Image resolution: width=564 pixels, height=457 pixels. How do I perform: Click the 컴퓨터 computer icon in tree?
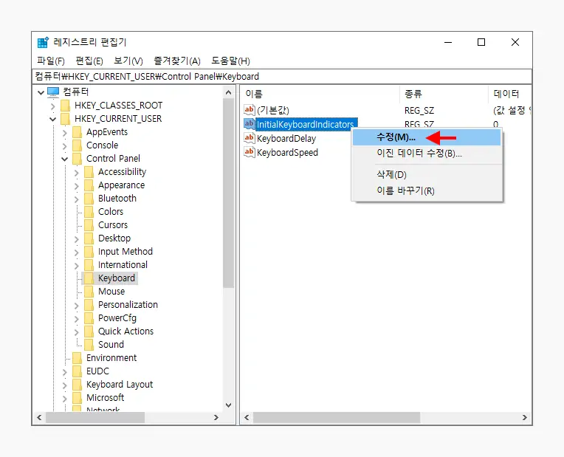click(53, 92)
